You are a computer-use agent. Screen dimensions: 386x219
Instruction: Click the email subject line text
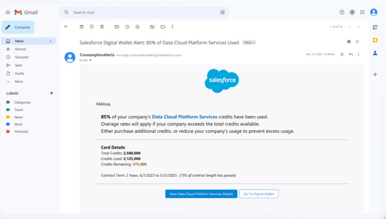pyautogui.click(x=159, y=43)
